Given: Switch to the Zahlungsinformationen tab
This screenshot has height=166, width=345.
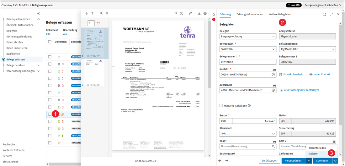Looking at the screenshot, I should pyautogui.click(x=250, y=14).
